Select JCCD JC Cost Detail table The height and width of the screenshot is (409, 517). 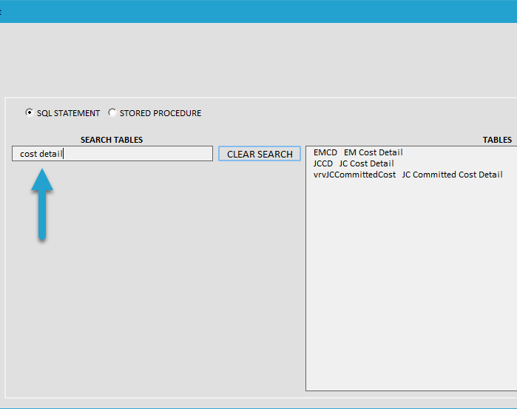click(354, 163)
